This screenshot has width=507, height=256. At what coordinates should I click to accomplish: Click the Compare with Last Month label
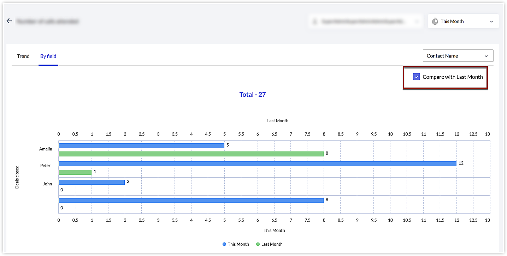[x=453, y=77]
